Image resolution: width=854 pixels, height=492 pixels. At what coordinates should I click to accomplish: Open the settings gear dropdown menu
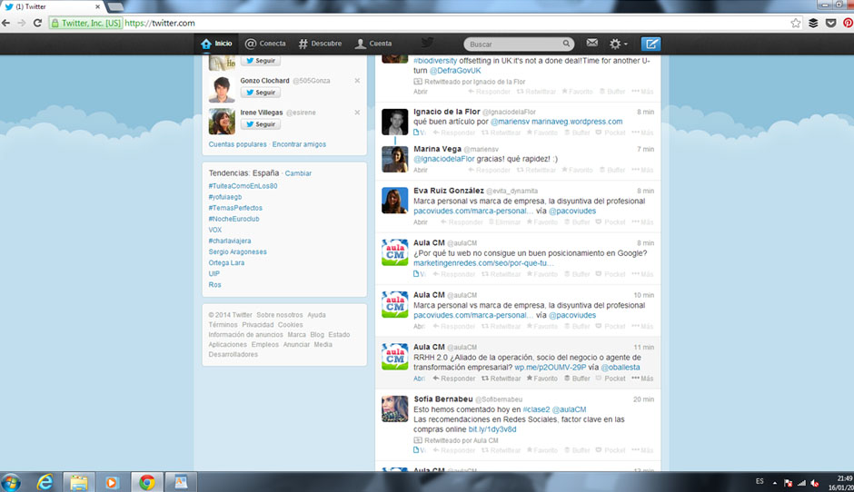pos(618,44)
